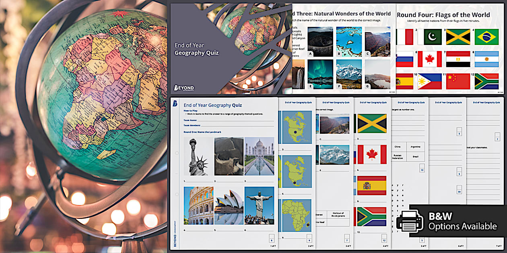Select the China flag numbered 11
Screen dimensions: 507x253
click(458, 82)
